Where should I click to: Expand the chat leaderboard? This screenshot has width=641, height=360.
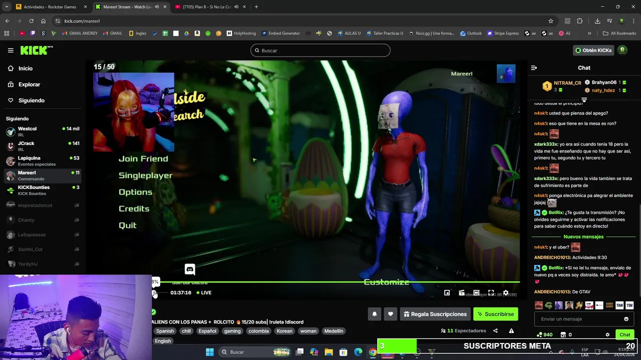pyautogui.click(x=584, y=100)
